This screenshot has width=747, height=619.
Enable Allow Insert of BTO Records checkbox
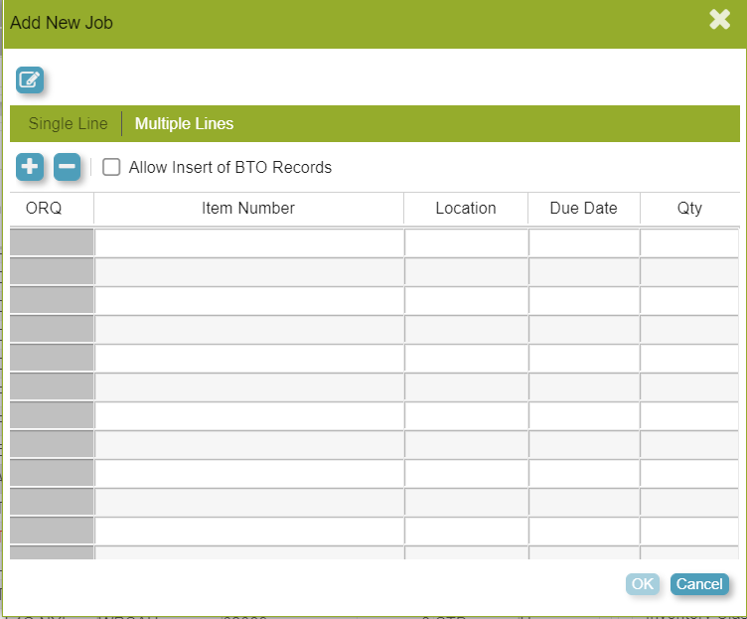click(x=111, y=167)
